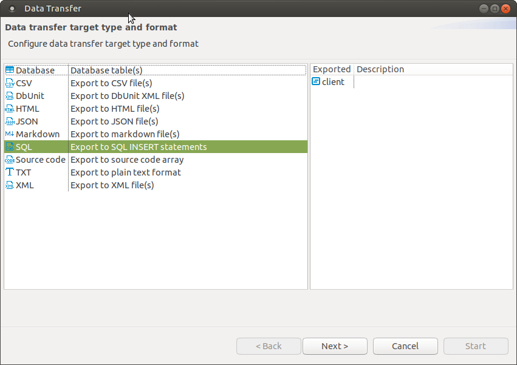Go to the Next wizard page
Viewport: 517px width, 365px height.
click(x=335, y=346)
